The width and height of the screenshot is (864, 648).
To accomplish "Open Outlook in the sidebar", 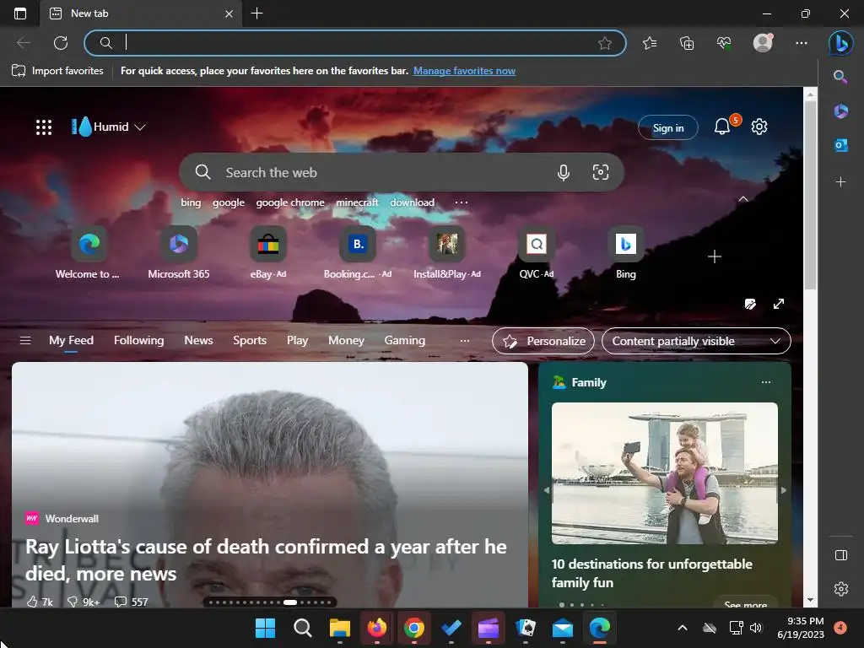I will click(841, 145).
